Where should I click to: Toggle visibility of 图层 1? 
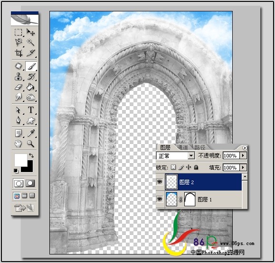coord(160,199)
